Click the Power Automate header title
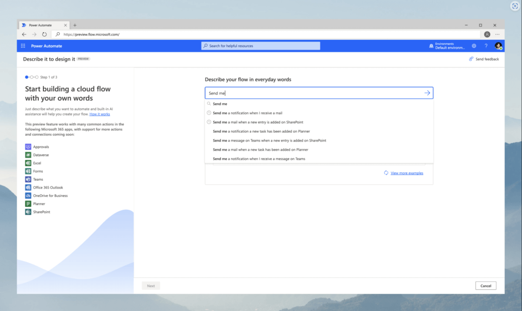Viewport: 522px width, 311px height. click(47, 46)
